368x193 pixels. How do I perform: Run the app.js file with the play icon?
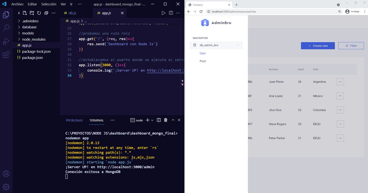[163, 13]
